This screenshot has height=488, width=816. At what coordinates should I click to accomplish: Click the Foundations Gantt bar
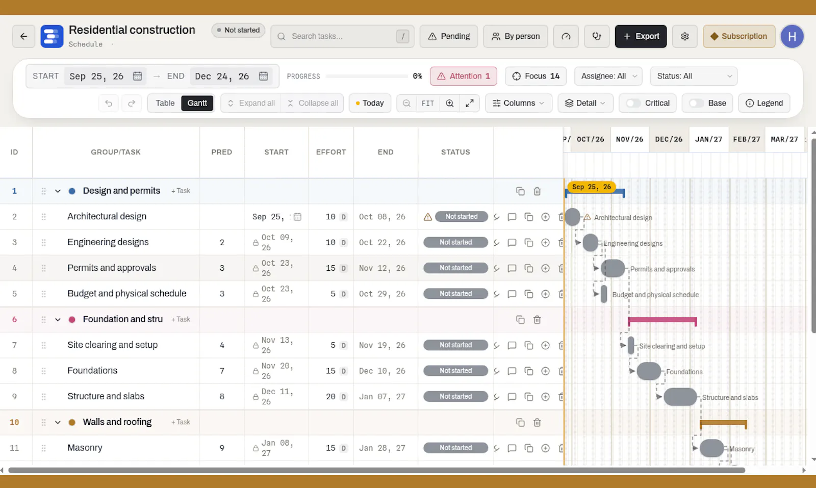649,371
